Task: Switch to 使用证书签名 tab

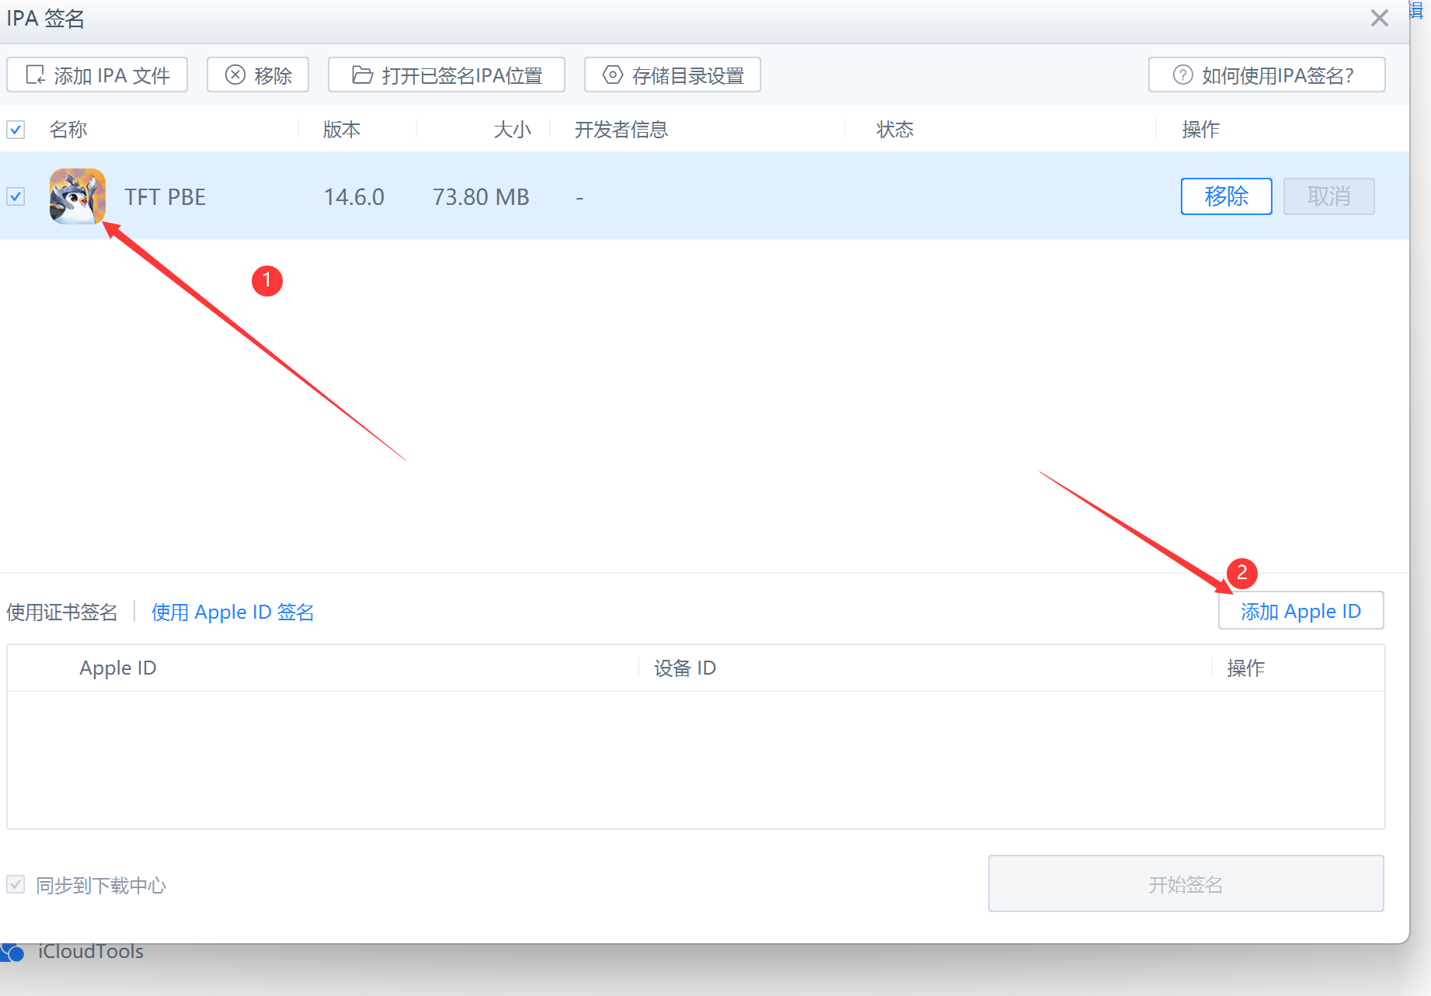Action: coord(62,613)
